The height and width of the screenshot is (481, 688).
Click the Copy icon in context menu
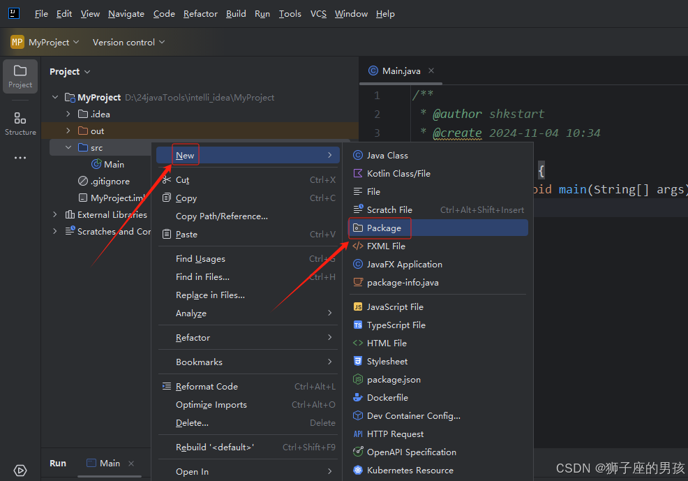[166, 198]
